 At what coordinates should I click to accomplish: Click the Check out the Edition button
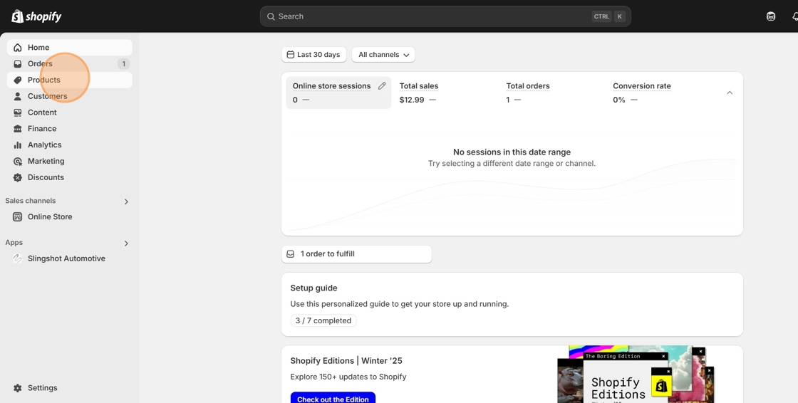coord(333,398)
